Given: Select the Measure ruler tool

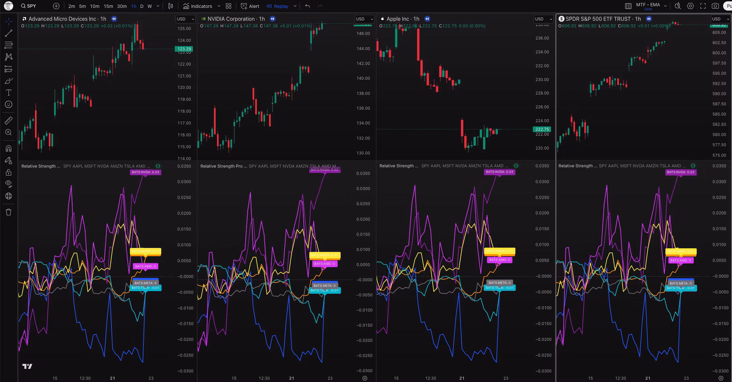Looking at the screenshot, I should point(9,120).
